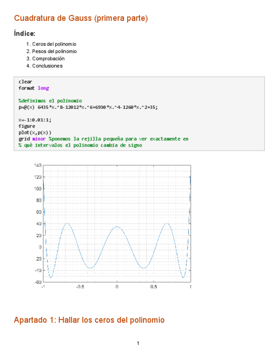
Task: Click the "0.5" x-axis tick label
Action: [154, 287]
